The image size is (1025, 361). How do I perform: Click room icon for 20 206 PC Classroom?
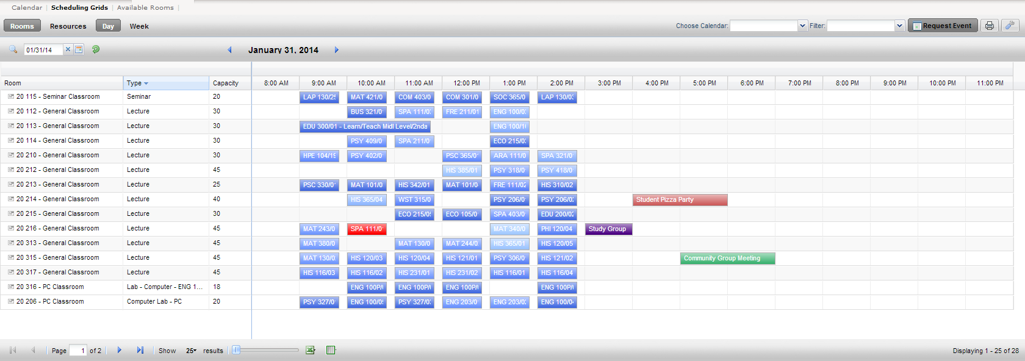coord(11,301)
